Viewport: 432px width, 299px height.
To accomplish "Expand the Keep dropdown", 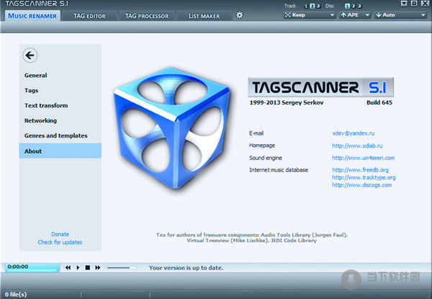I will [310, 15].
